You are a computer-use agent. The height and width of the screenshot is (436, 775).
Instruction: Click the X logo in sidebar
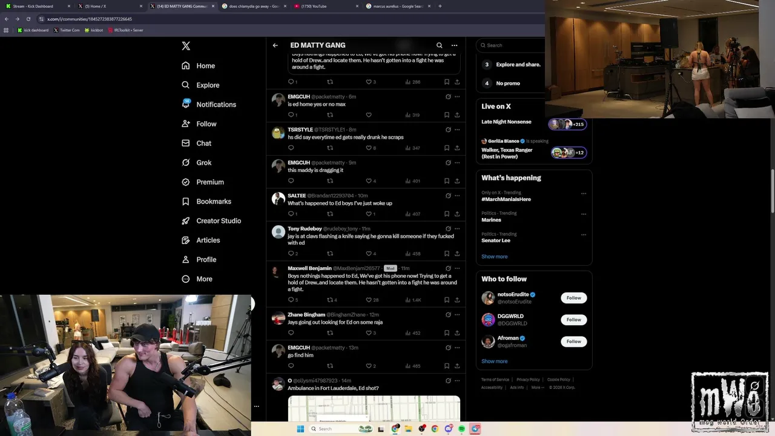[x=186, y=46]
